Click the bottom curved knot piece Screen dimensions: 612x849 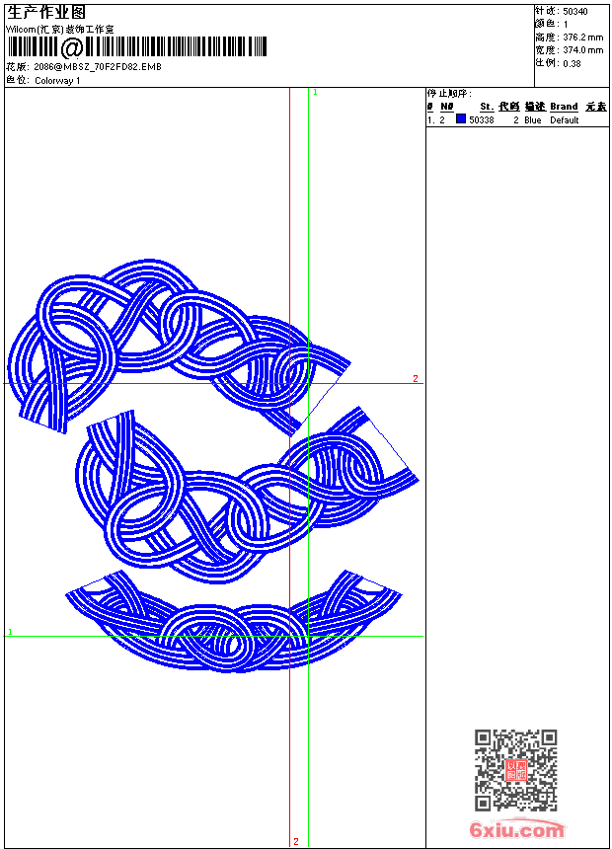pos(234,622)
